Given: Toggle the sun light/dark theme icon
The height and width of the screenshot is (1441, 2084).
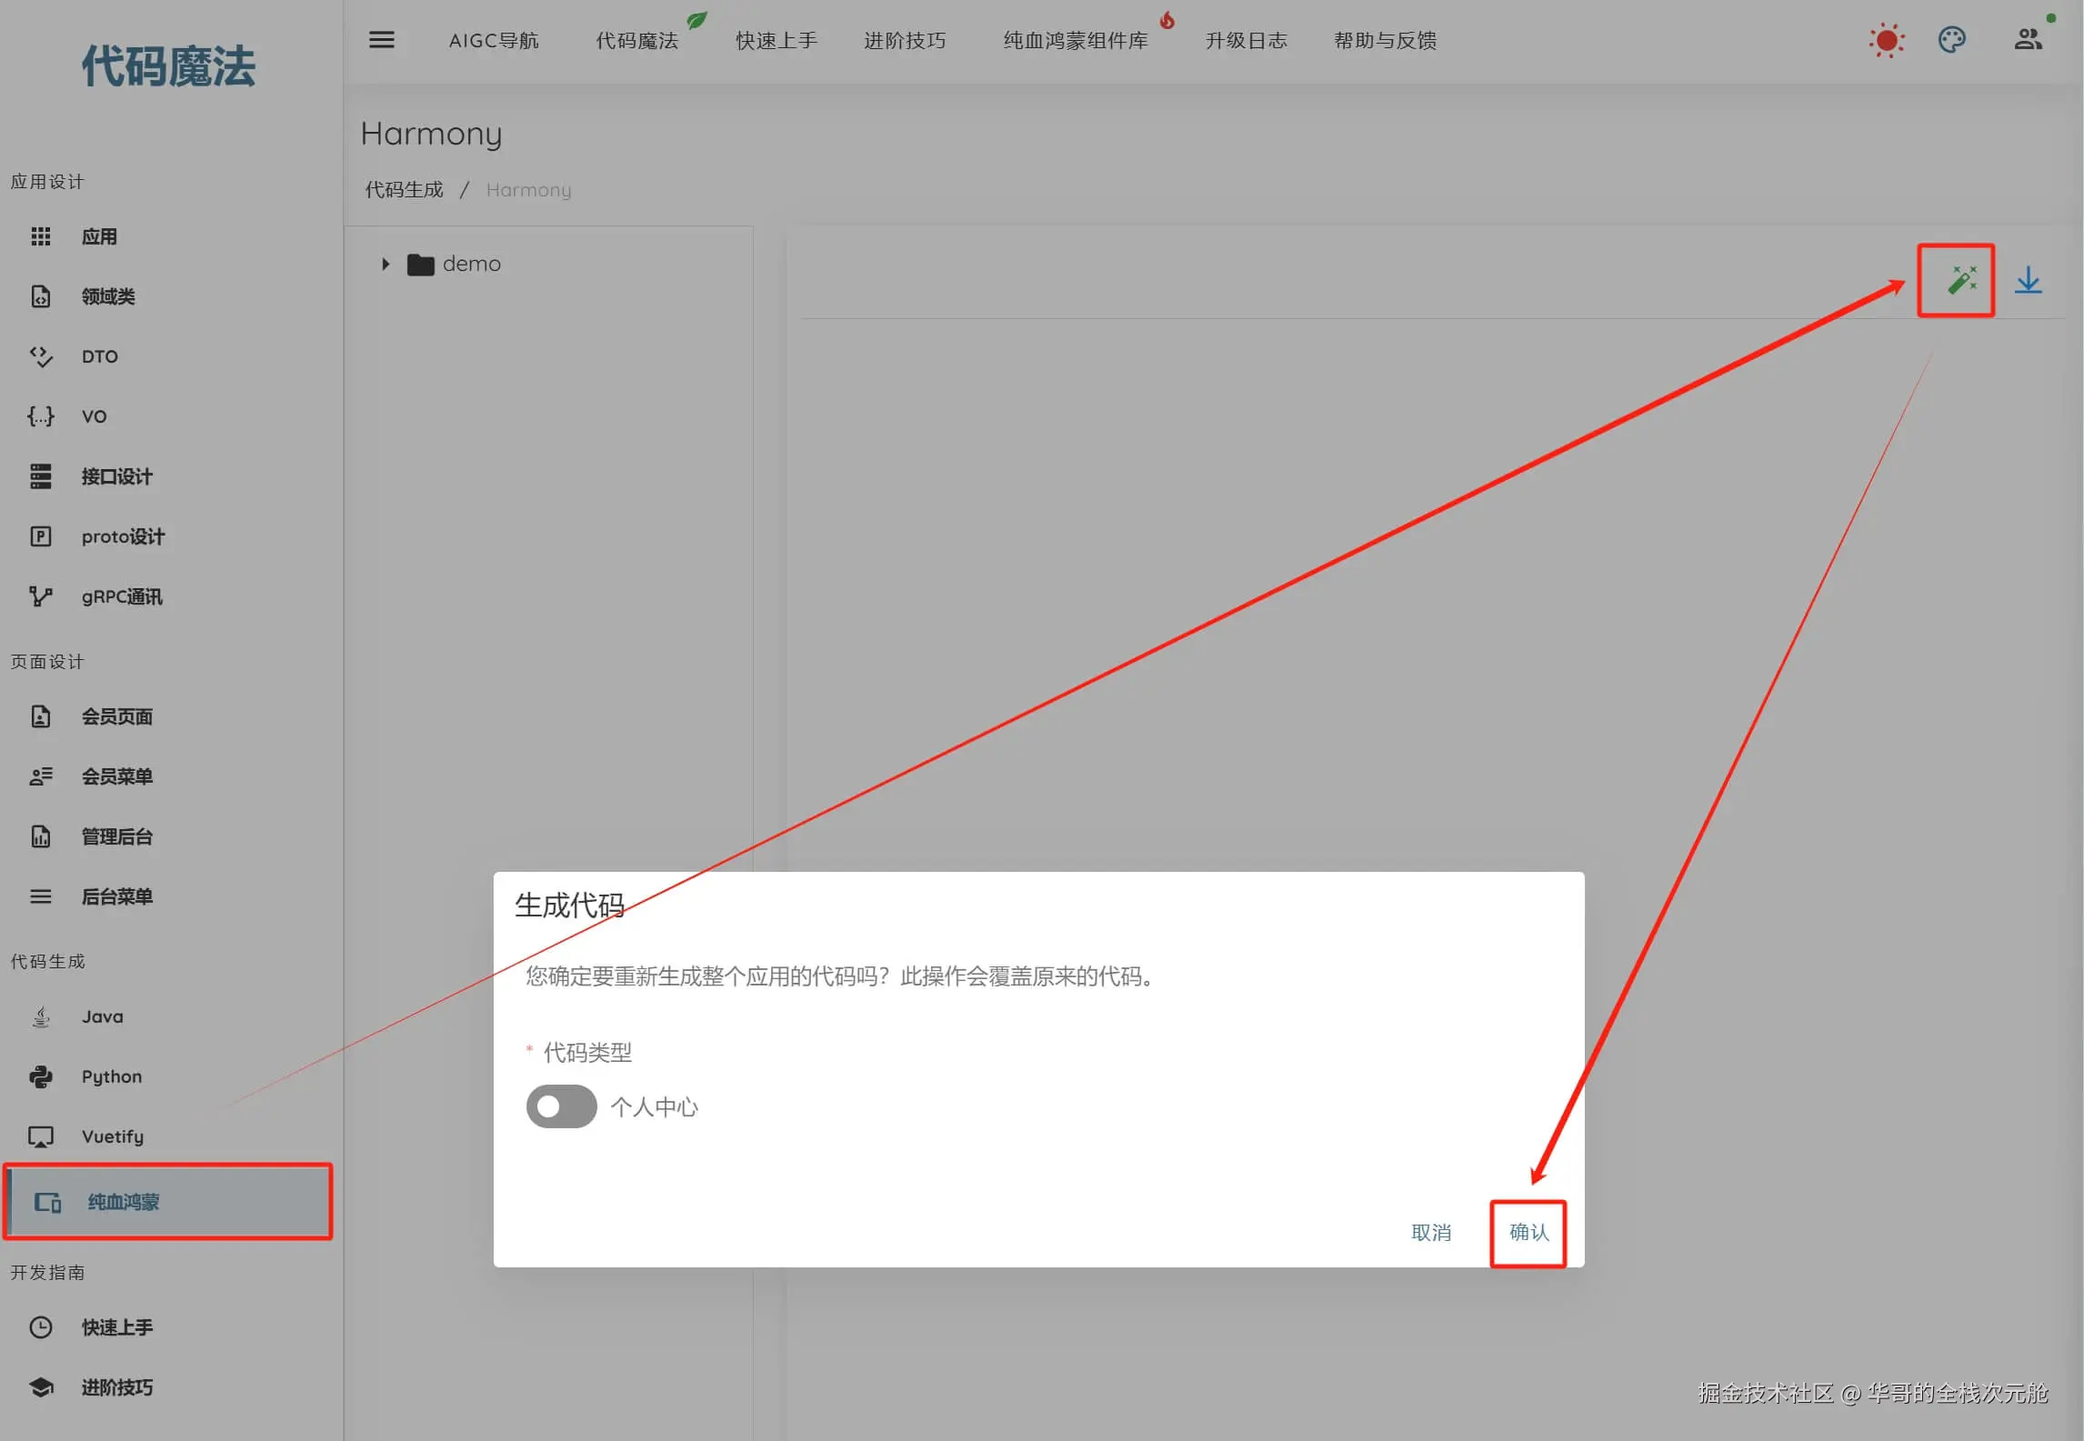Looking at the screenshot, I should coord(1887,40).
